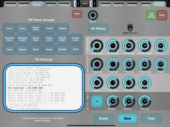The image size is (170, 127).
Task: Select the Theater Lower patch group
Action: tap(49, 39)
